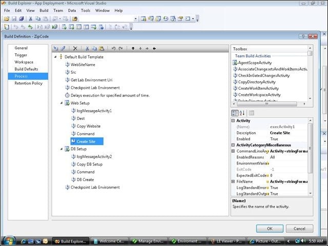Expand the FileName property
Viewport: 328px width, 246px height.
(233, 181)
